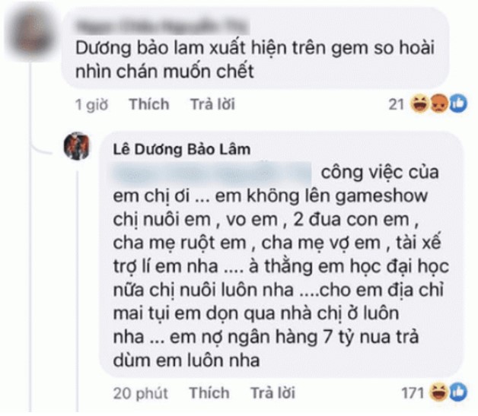Click Thích under the first comment
The image size is (478, 416).
(x=148, y=104)
